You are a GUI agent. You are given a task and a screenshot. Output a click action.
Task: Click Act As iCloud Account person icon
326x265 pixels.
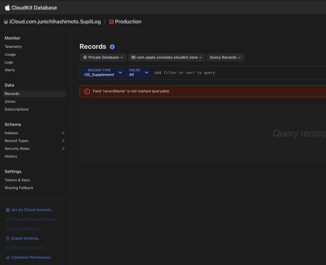pyautogui.click(x=8, y=210)
